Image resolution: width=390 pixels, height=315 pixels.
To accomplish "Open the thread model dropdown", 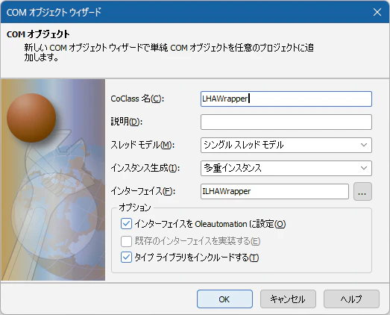I will click(x=286, y=145).
